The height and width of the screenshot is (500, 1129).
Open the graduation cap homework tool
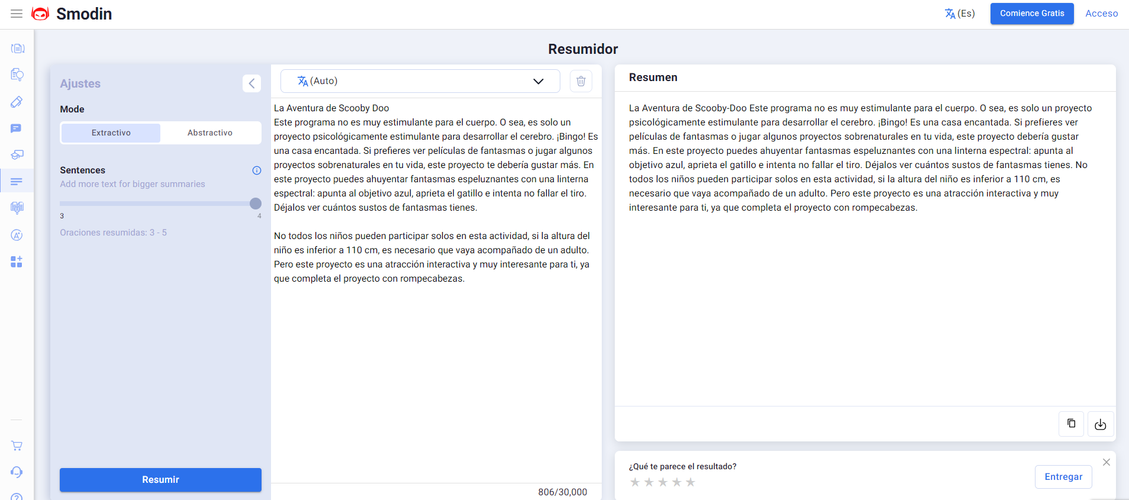pyautogui.click(x=17, y=155)
